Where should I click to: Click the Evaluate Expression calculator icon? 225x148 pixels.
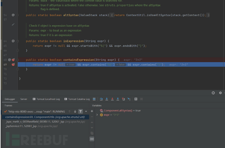point(136,99)
